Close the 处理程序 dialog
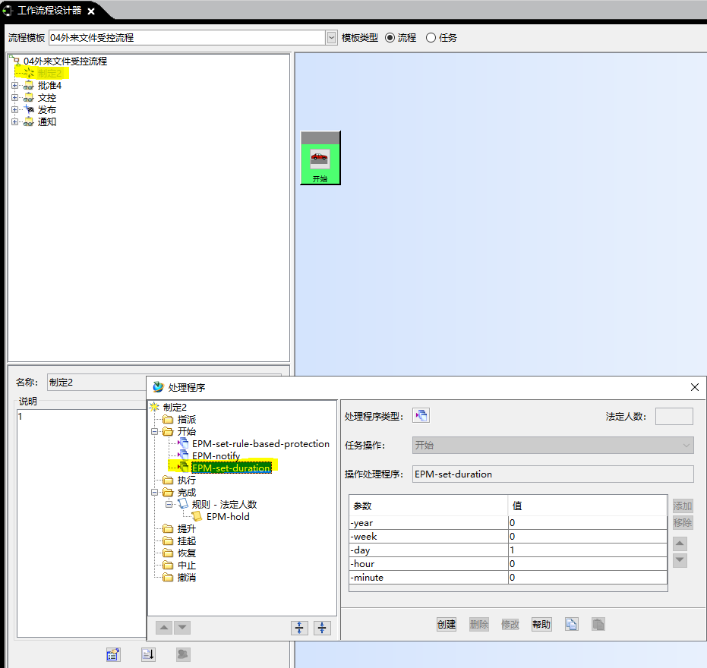 (x=695, y=387)
